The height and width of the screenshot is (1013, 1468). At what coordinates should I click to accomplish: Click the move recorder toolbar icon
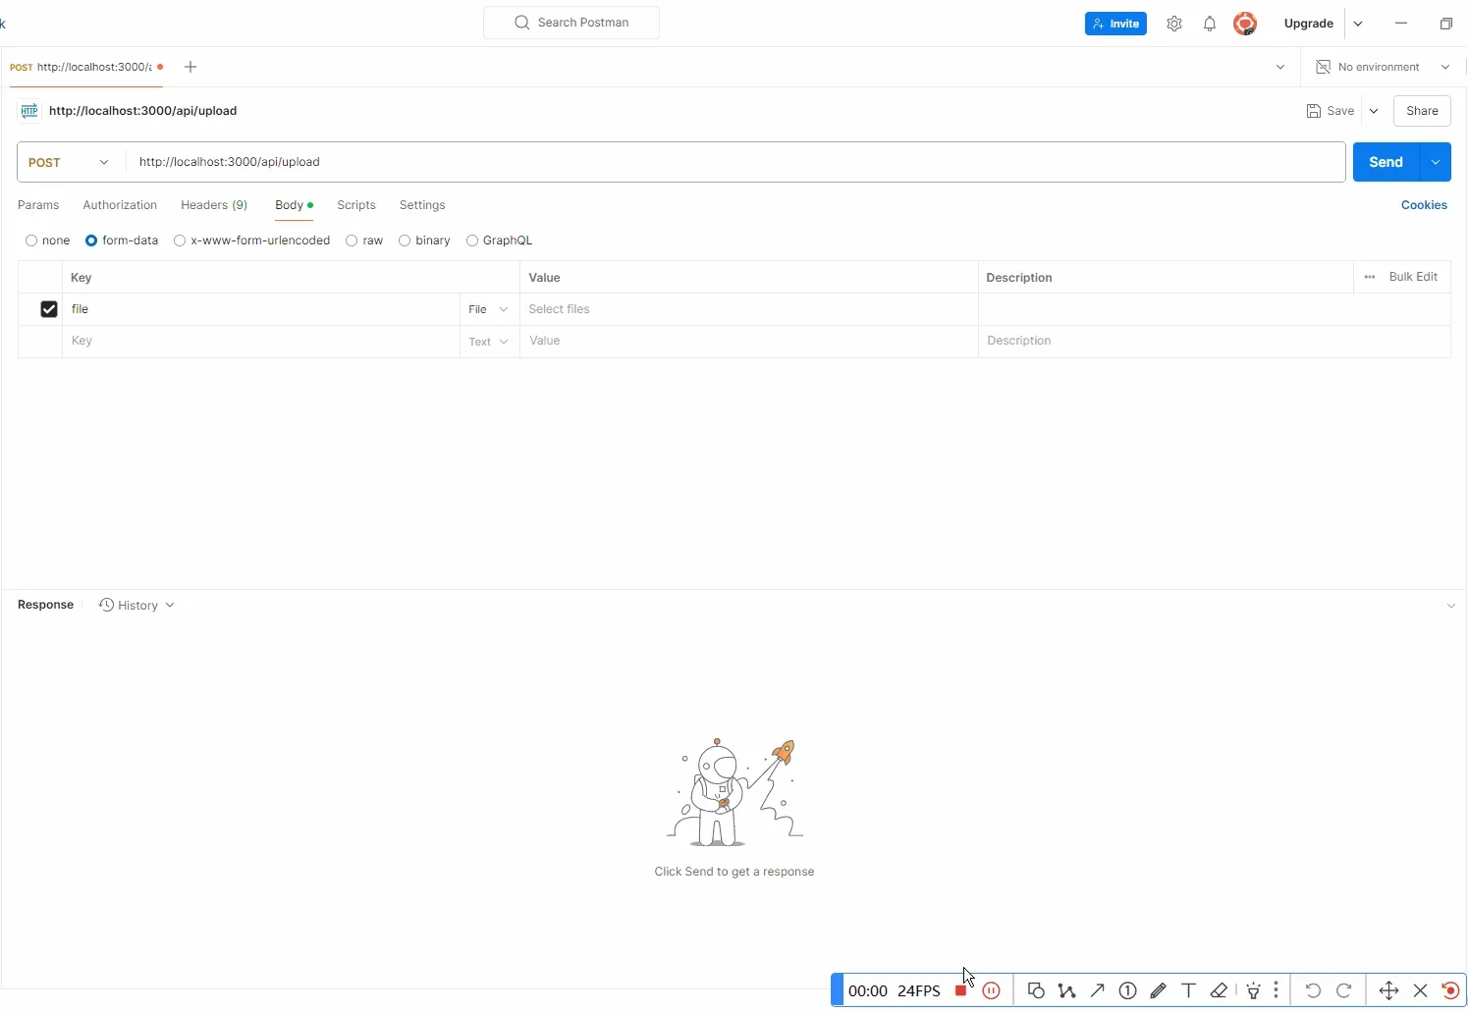[x=1389, y=990]
